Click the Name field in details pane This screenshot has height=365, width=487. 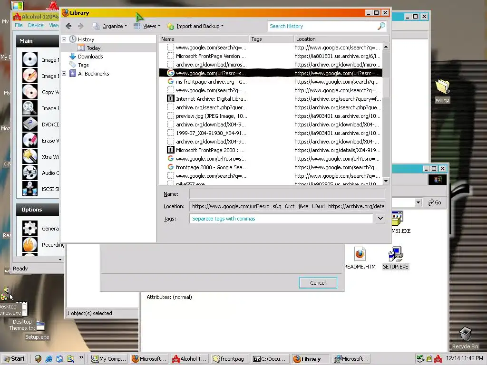coord(287,194)
